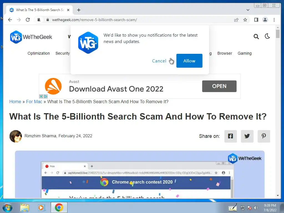Follow the Home breadcrumb link

(x=15, y=102)
